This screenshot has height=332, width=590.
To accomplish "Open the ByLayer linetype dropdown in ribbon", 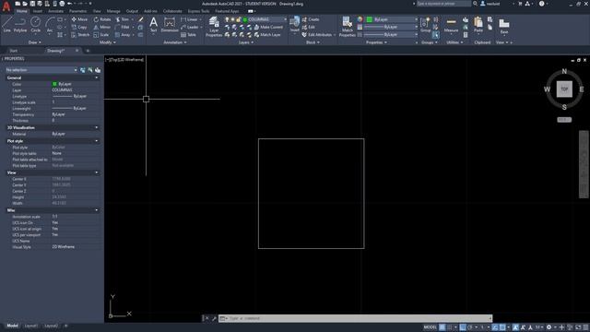I will [x=391, y=35].
